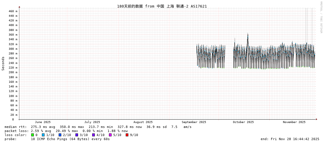Select the September 2025 axis label
Screen dimensions: 324x143
[194, 122]
